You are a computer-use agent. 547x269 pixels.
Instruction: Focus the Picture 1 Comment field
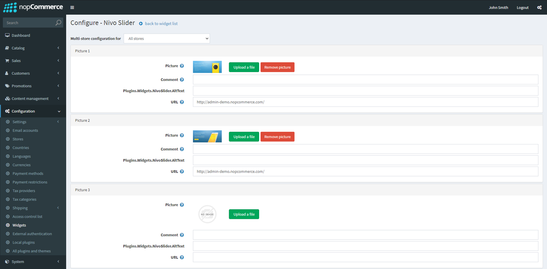coord(365,80)
